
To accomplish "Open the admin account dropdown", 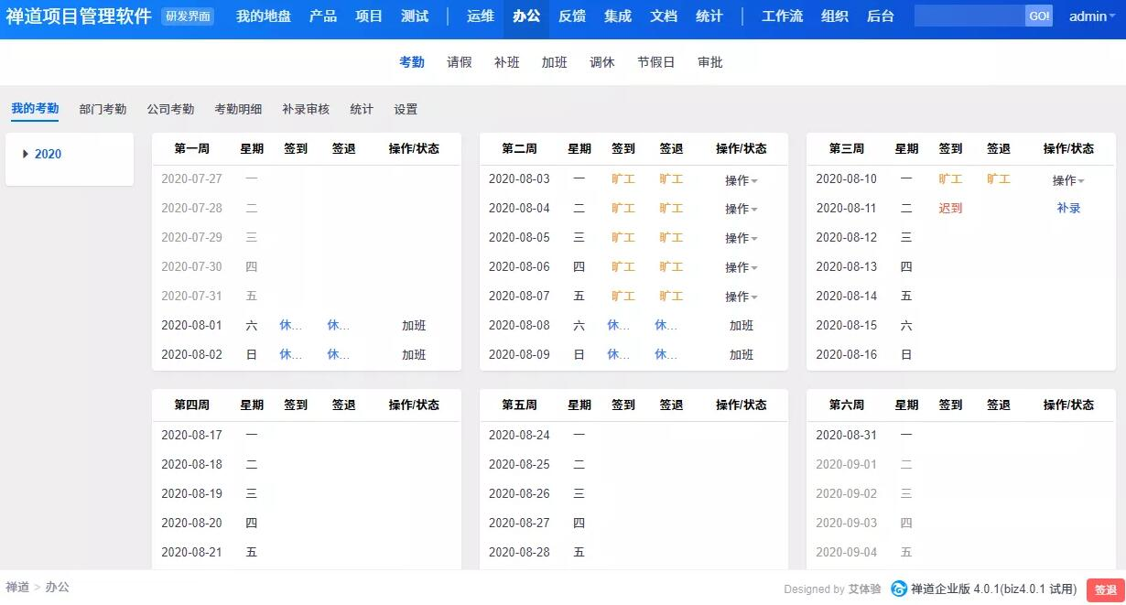I will click(x=1089, y=16).
